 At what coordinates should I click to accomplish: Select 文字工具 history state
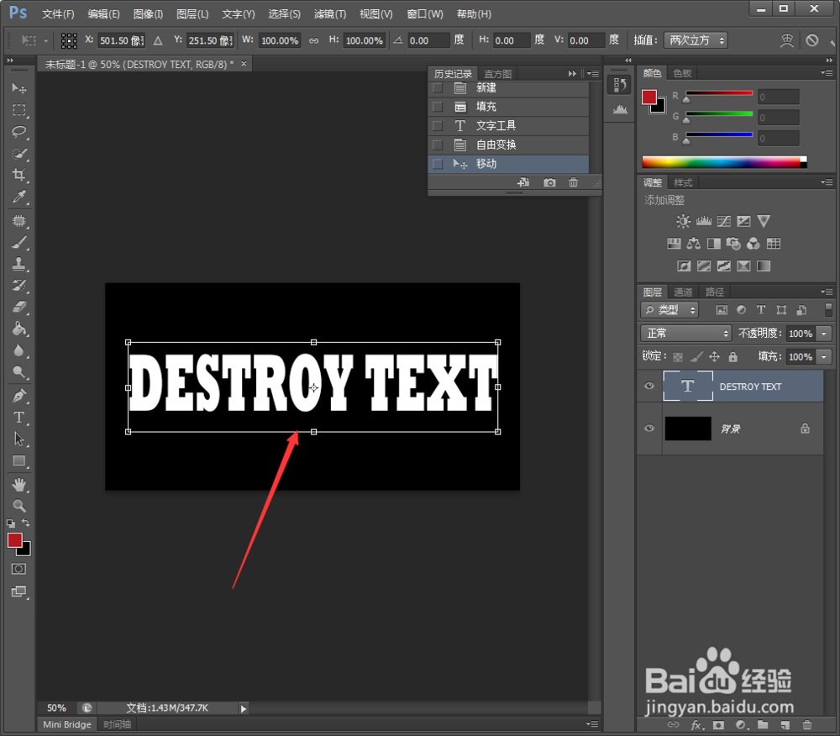tap(508, 126)
